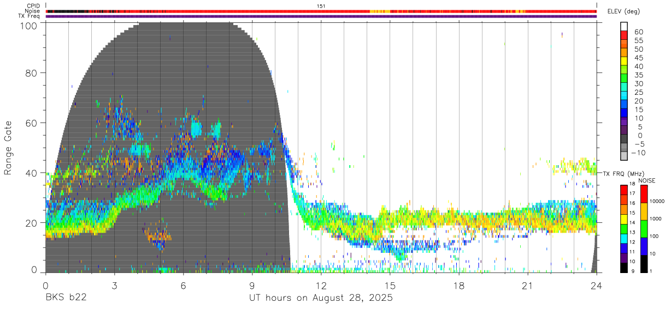The width and height of the screenshot is (671, 309).
Task: Pick the yellow 40–45 degree ELEV swatch
Action: coord(624,60)
